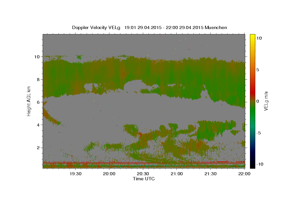Click the 21:30 time tick label
The height and width of the screenshot is (202, 303).
[x=210, y=174]
